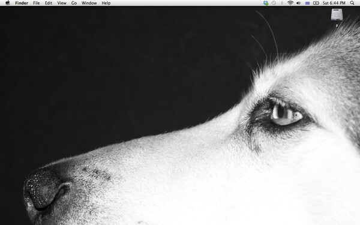Open the Finder application menu
This screenshot has height=225, width=360.
(22, 3)
